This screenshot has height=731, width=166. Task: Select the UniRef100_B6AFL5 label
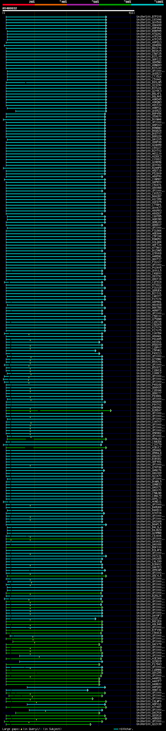(x=149, y=524)
